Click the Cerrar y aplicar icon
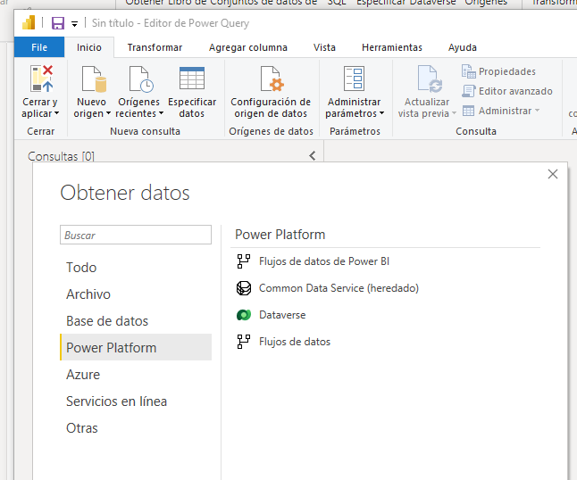 [x=42, y=79]
